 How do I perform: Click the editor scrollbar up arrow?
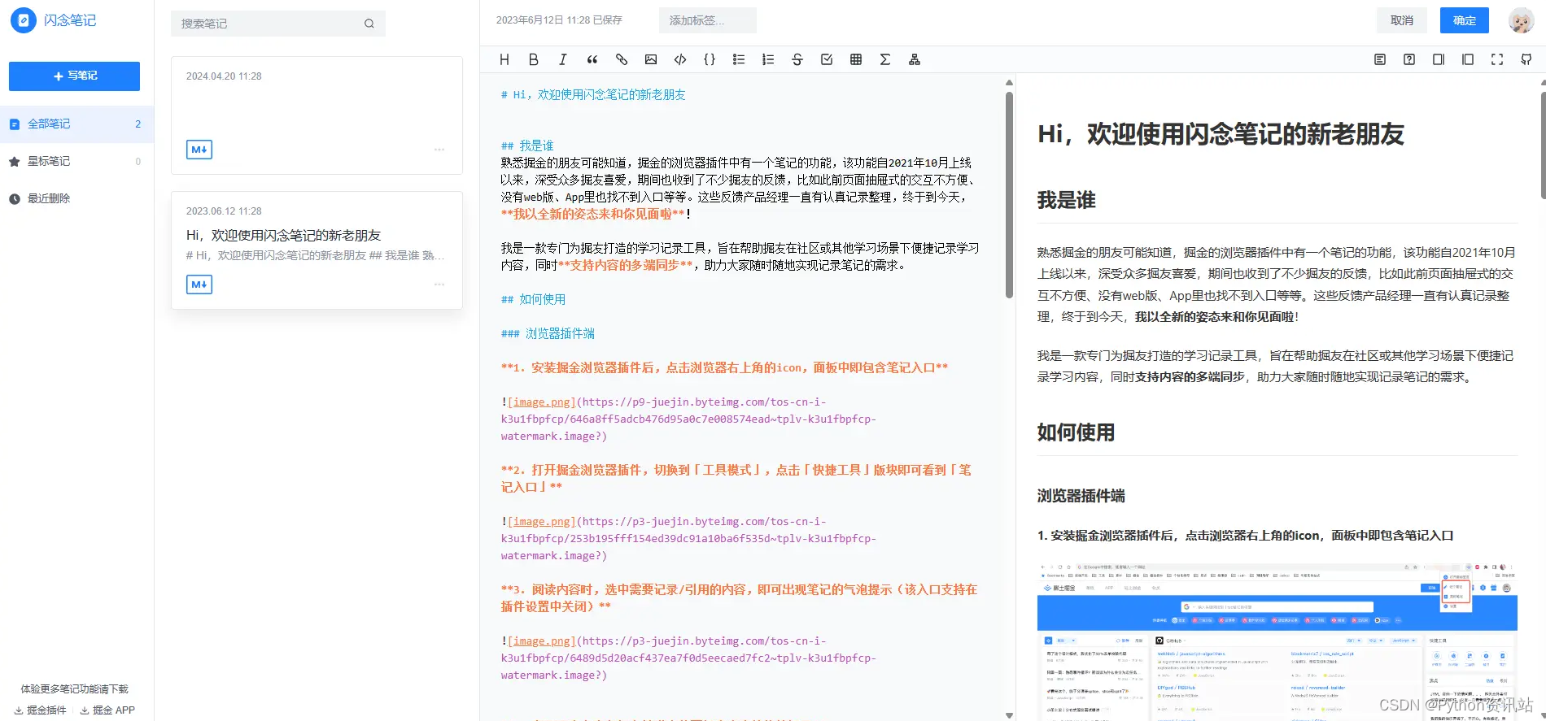[1010, 82]
